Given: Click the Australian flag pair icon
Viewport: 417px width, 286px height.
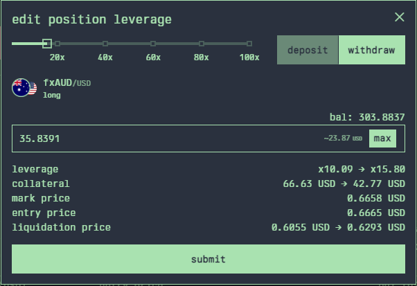Looking at the screenshot, I should tap(24, 88).
